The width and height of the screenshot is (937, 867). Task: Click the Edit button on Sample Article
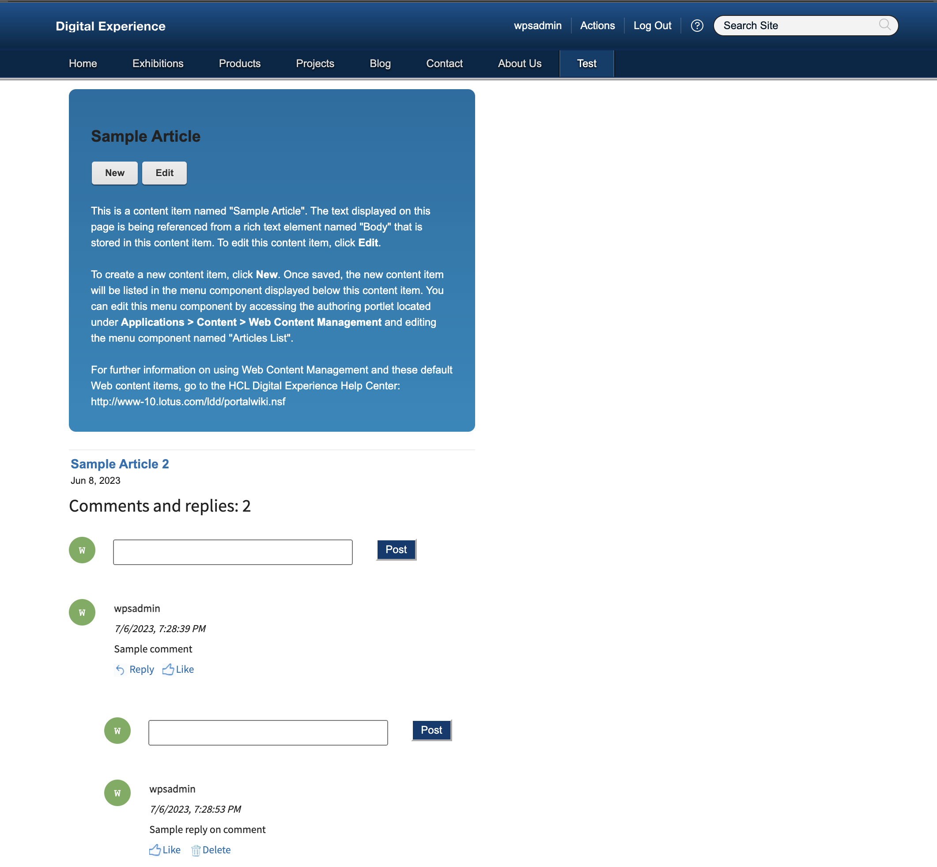click(x=163, y=173)
